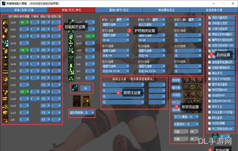Click the application logo in title bar
This screenshot has height=151, width=238.
tap(3, 3)
